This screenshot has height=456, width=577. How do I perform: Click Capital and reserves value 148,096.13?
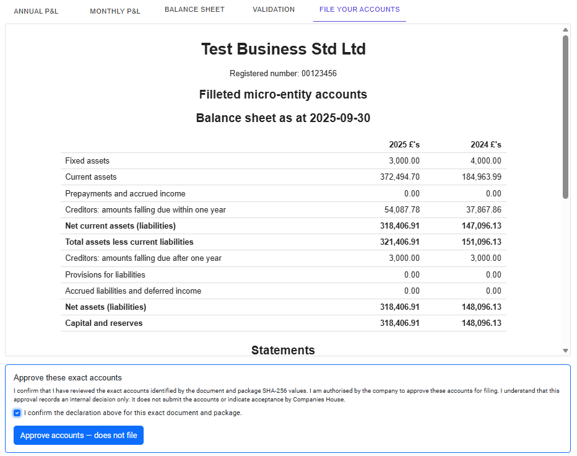pos(482,323)
